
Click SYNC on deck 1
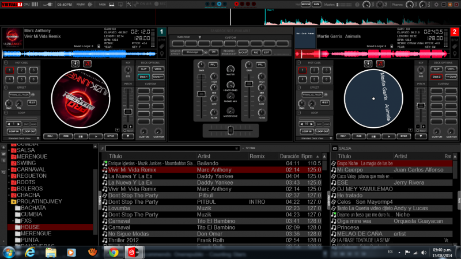coord(111,136)
